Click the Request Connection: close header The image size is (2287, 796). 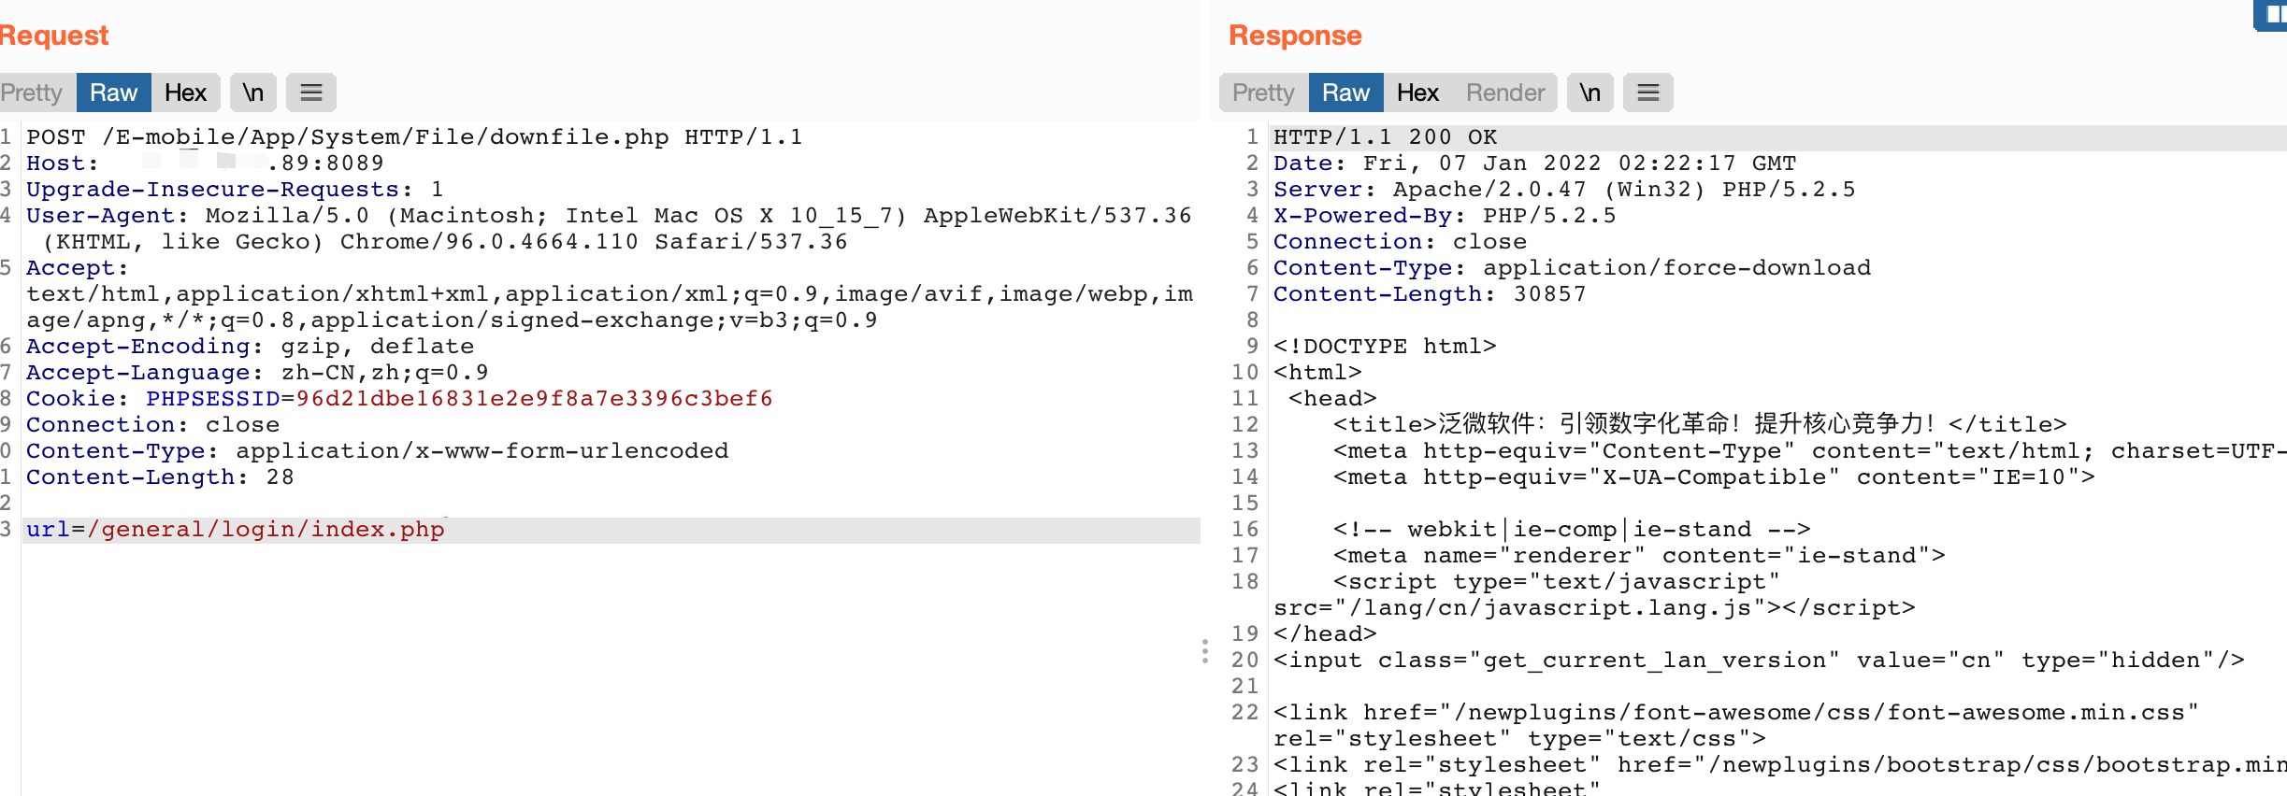152,425
